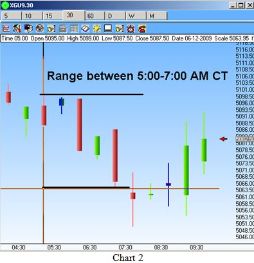Select the drawing tools hammer icon
This screenshot has height=263, width=254.
tap(17, 28)
